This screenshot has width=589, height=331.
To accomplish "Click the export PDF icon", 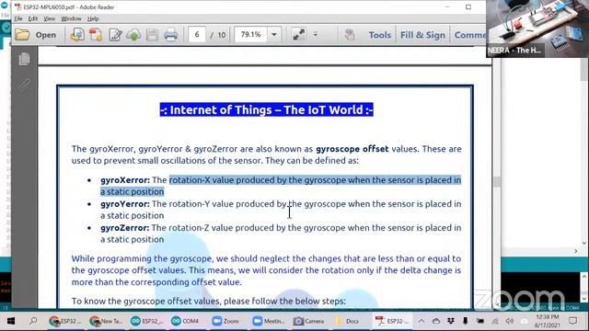I will pos(96,35).
